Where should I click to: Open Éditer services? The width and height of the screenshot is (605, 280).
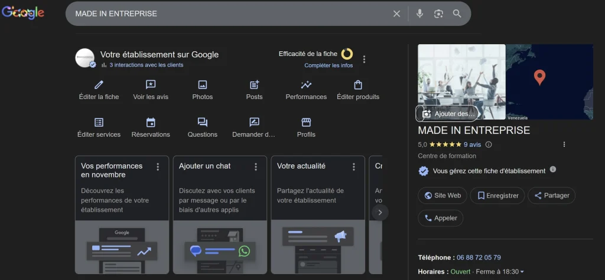99,129
